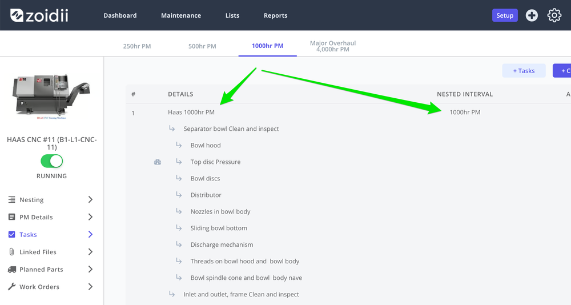Click the gauge icon beside Top disc Pressure
This screenshot has width=571, height=305.
pyautogui.click(x=158, y=162)
